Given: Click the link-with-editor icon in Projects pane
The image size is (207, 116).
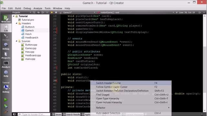Looking at the screenshot, I should click(x=38, y=12).
